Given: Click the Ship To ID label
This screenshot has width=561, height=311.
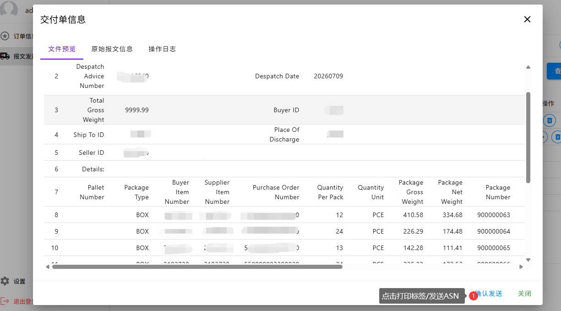Looking at the screenshot, I should pos(89,135).
